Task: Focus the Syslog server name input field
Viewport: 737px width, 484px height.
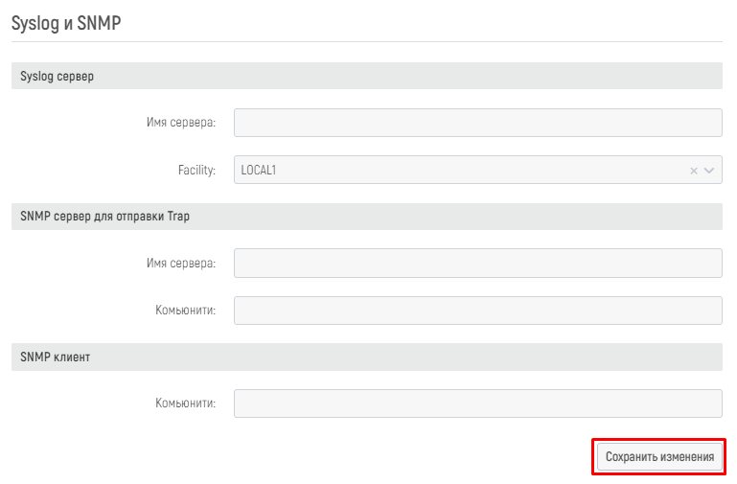Action: pyautogui.click(x=477, y=123)
